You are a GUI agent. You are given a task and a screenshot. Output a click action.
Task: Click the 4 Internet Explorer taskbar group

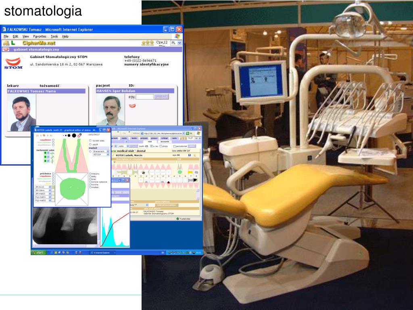pos(102,253)
